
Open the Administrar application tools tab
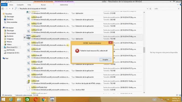coord(64,5)
